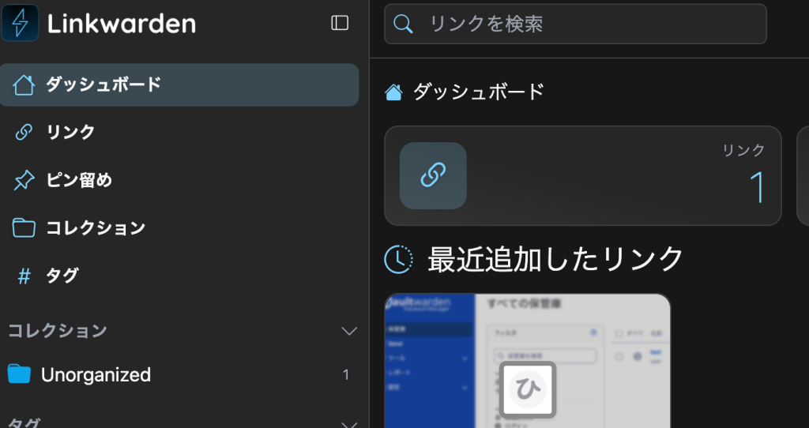
Task: Select ダッシュボード in the sidebar navigation
Action: [103, 84]
